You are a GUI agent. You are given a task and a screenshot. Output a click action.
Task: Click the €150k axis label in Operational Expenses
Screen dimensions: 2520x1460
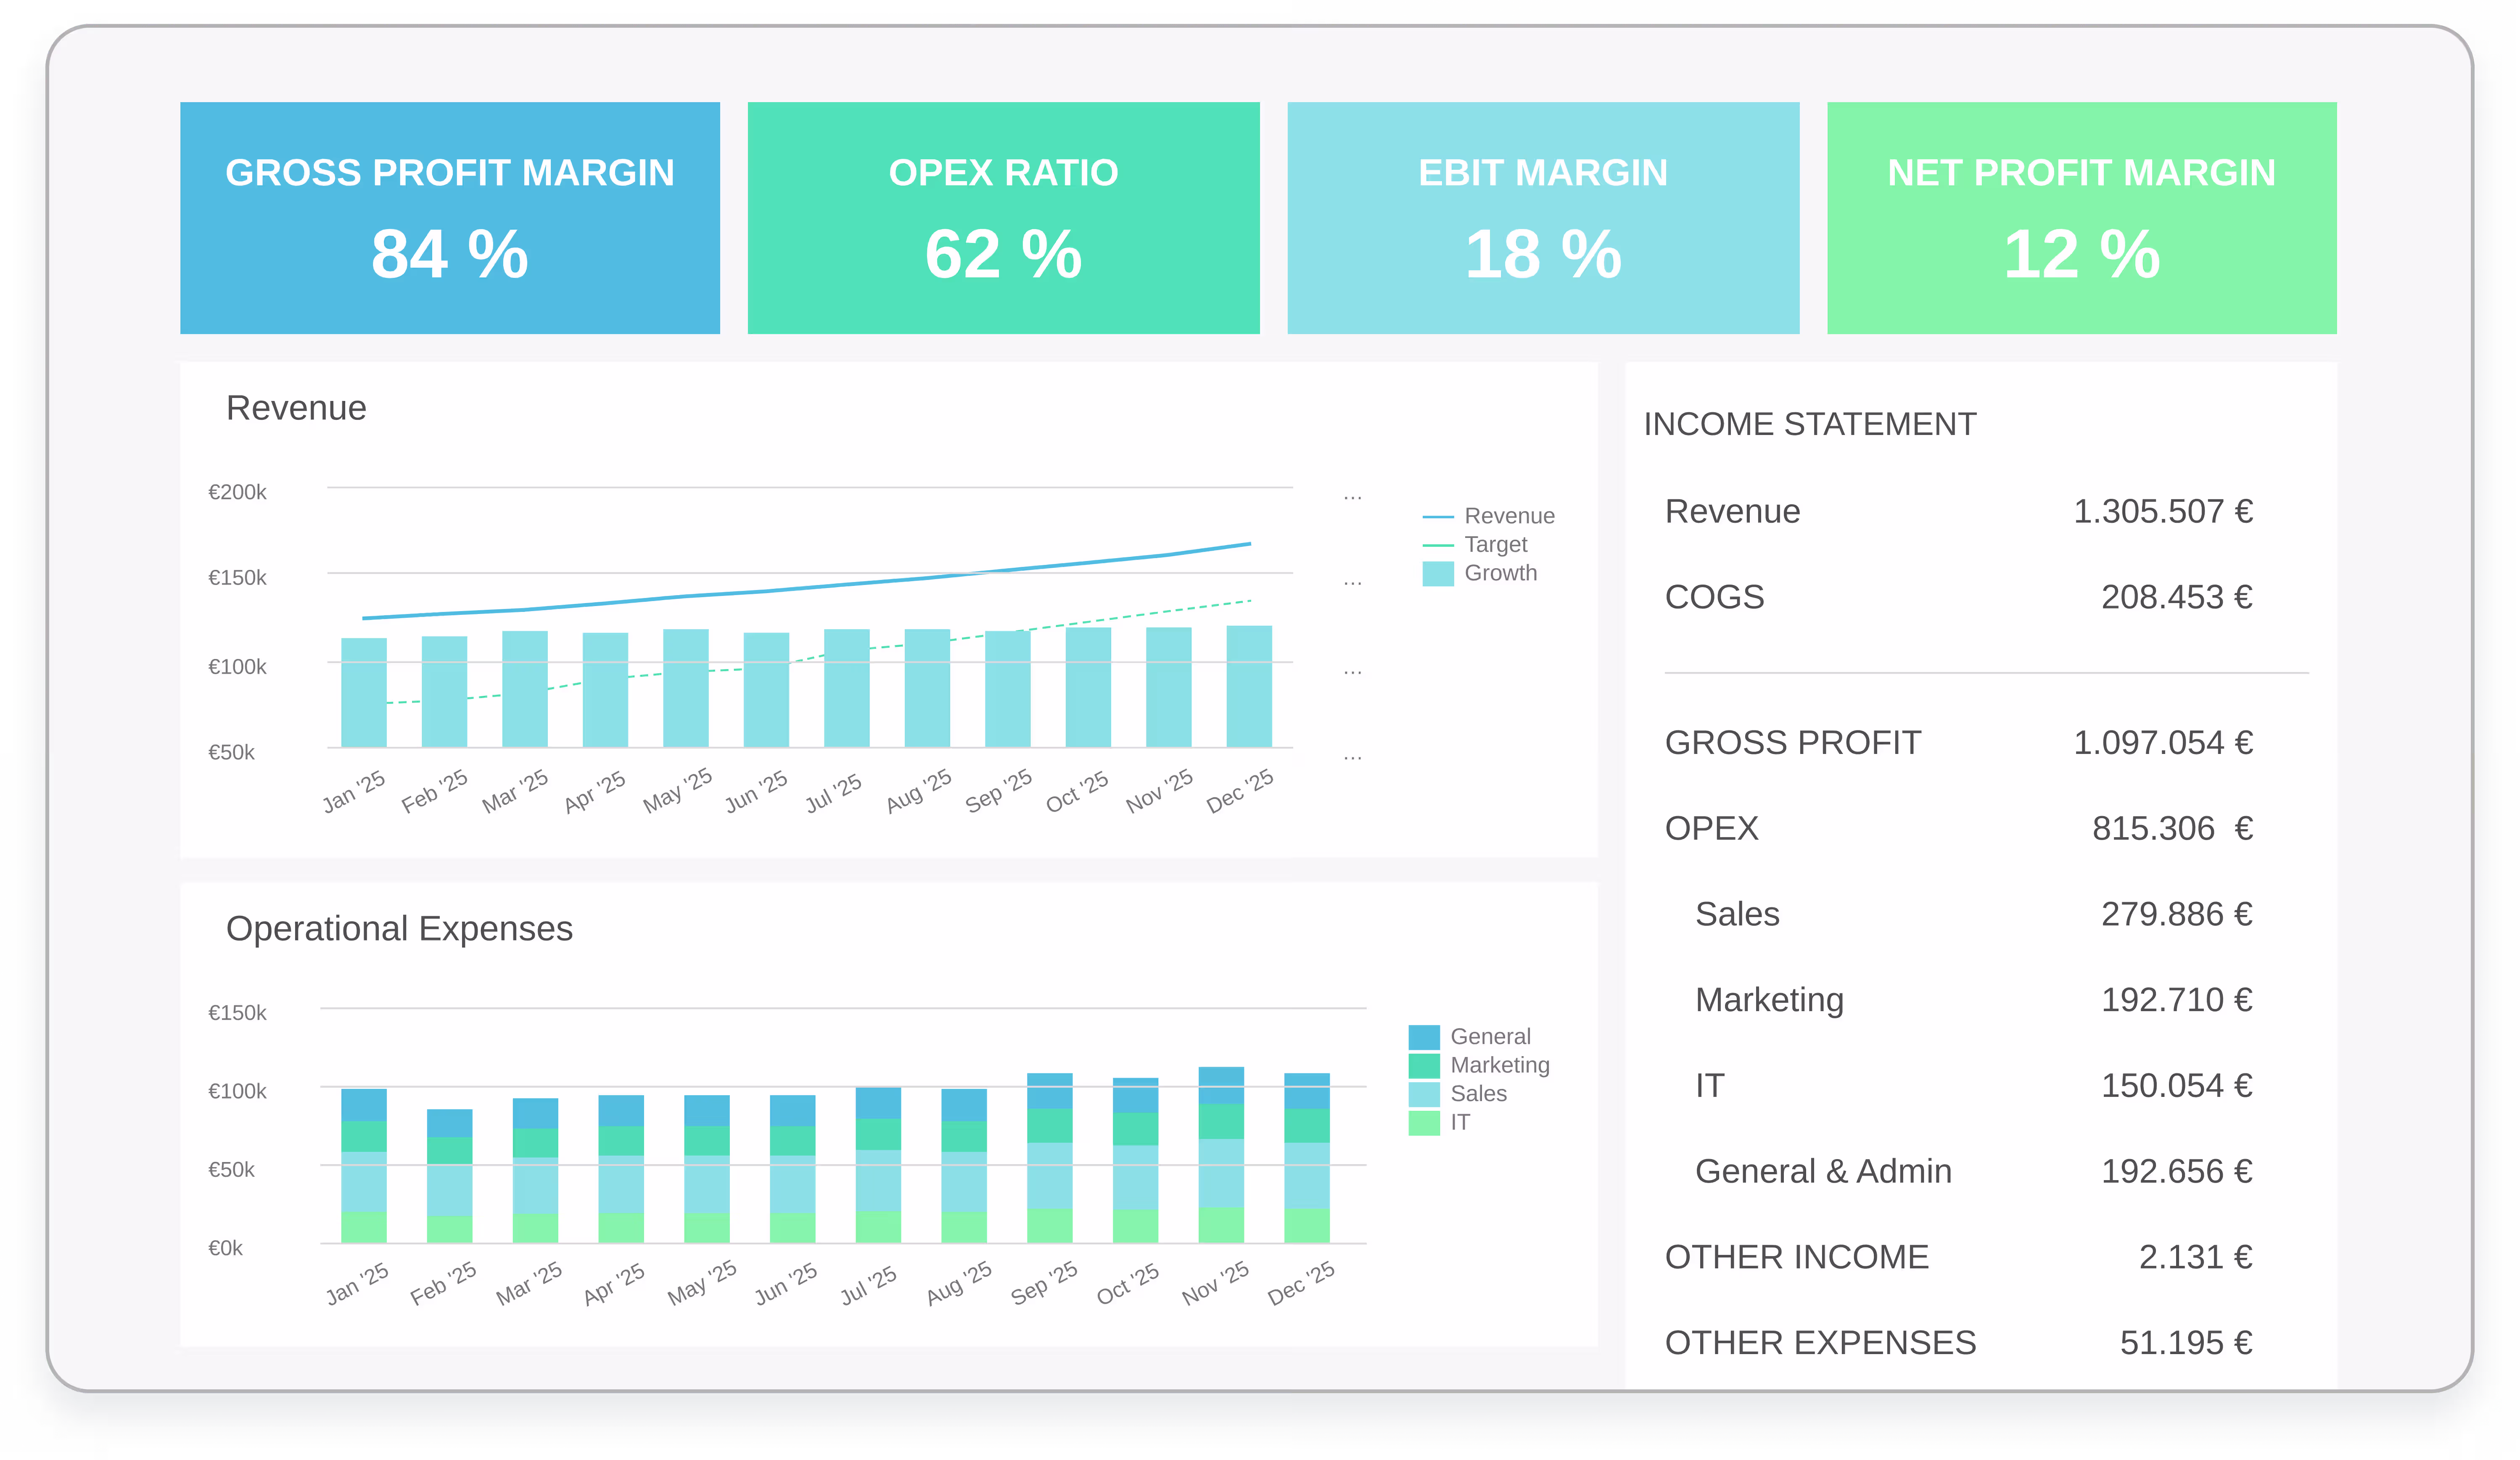pos(237,1012)
